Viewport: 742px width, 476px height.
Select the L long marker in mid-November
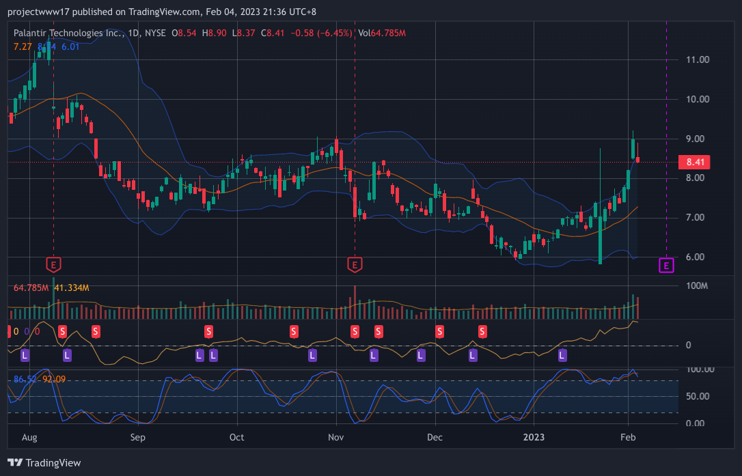374,355
